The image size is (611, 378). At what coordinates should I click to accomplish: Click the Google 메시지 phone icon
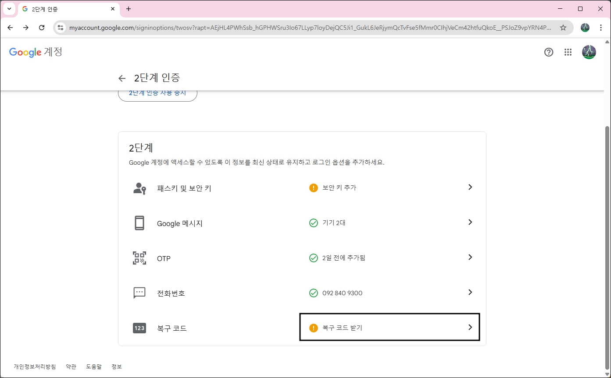click(x=139, y=223)
